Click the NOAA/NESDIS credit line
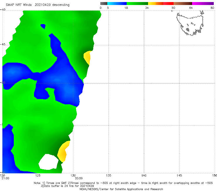 (x=121, y=189)
